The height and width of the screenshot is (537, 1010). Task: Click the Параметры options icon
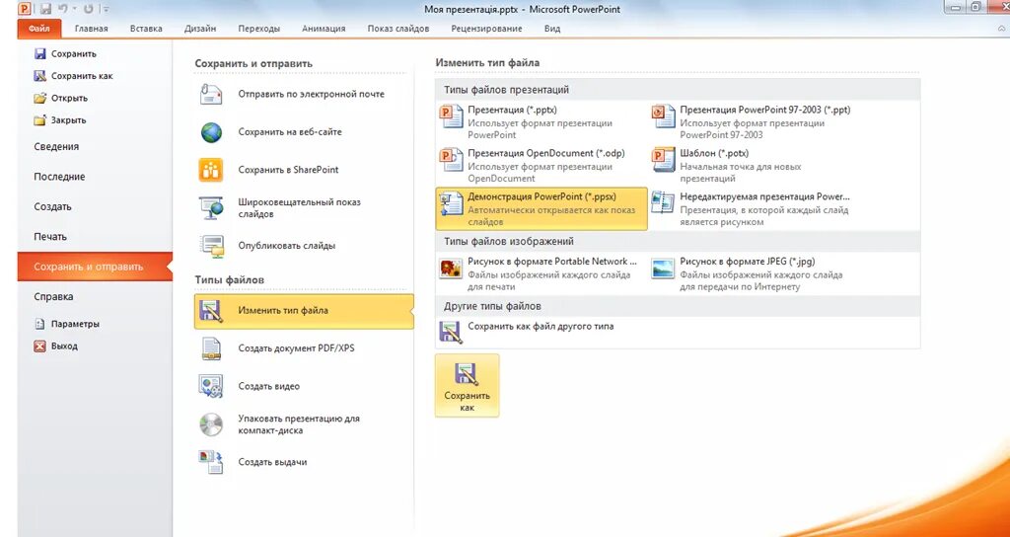pos(39,324)
